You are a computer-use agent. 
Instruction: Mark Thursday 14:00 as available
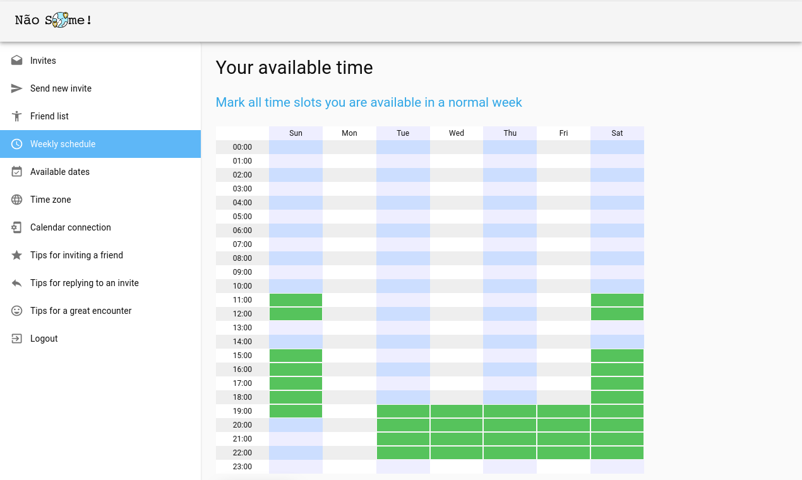[x=510, y=342]
